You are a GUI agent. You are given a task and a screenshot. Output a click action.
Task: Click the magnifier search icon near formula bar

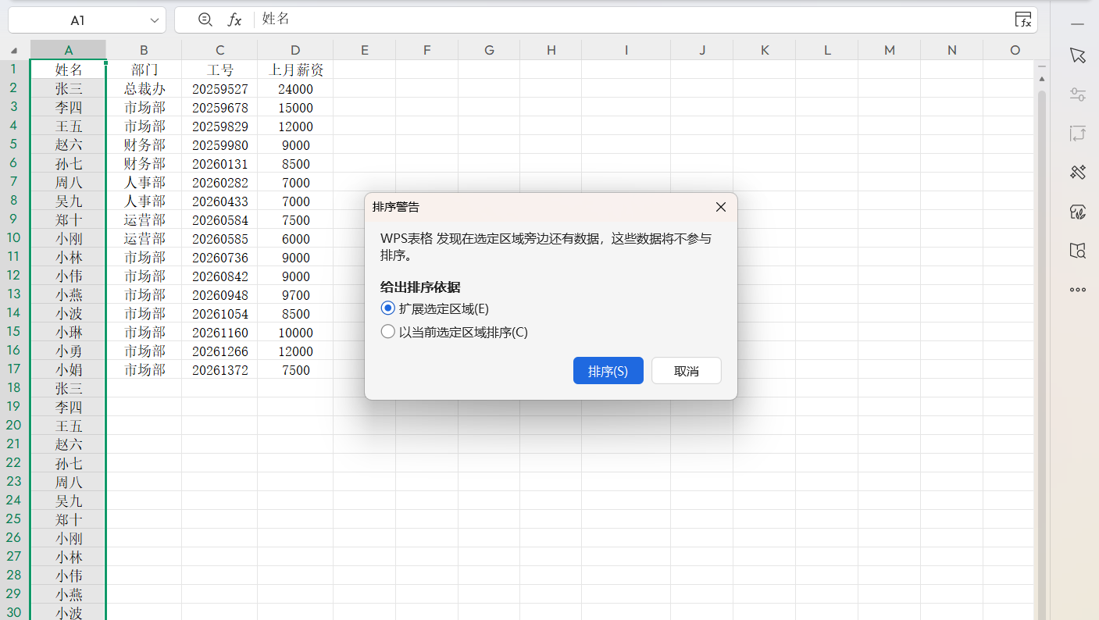coord(204,20)
